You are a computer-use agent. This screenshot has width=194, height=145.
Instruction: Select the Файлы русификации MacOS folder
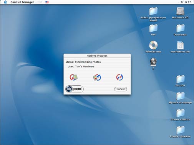point(153,11)
